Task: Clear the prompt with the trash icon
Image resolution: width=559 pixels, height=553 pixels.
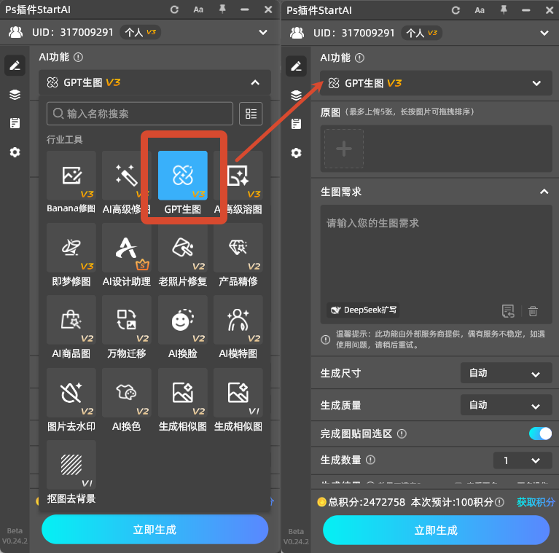Action: pyautogui.click(x=533, y=311)
